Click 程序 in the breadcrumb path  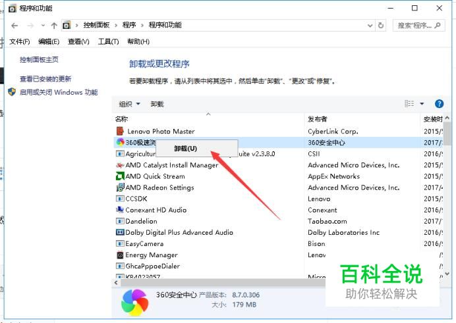(x=129, y=25)
